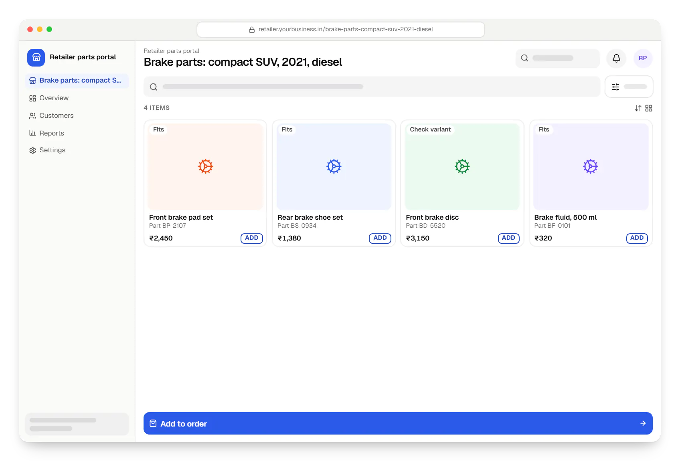Click the blue gear icon for Rear brake shoe set

click(x=334, y=166)
